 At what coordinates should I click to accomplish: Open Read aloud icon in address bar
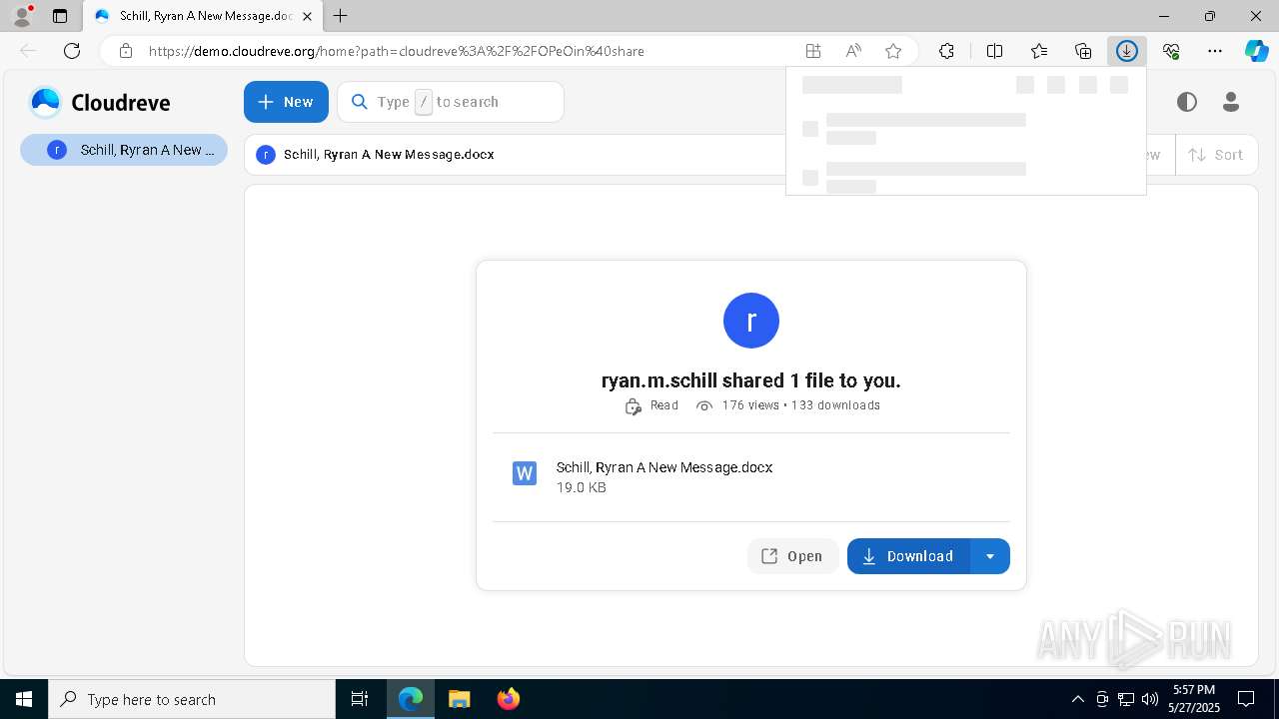[x=853, y=51]
